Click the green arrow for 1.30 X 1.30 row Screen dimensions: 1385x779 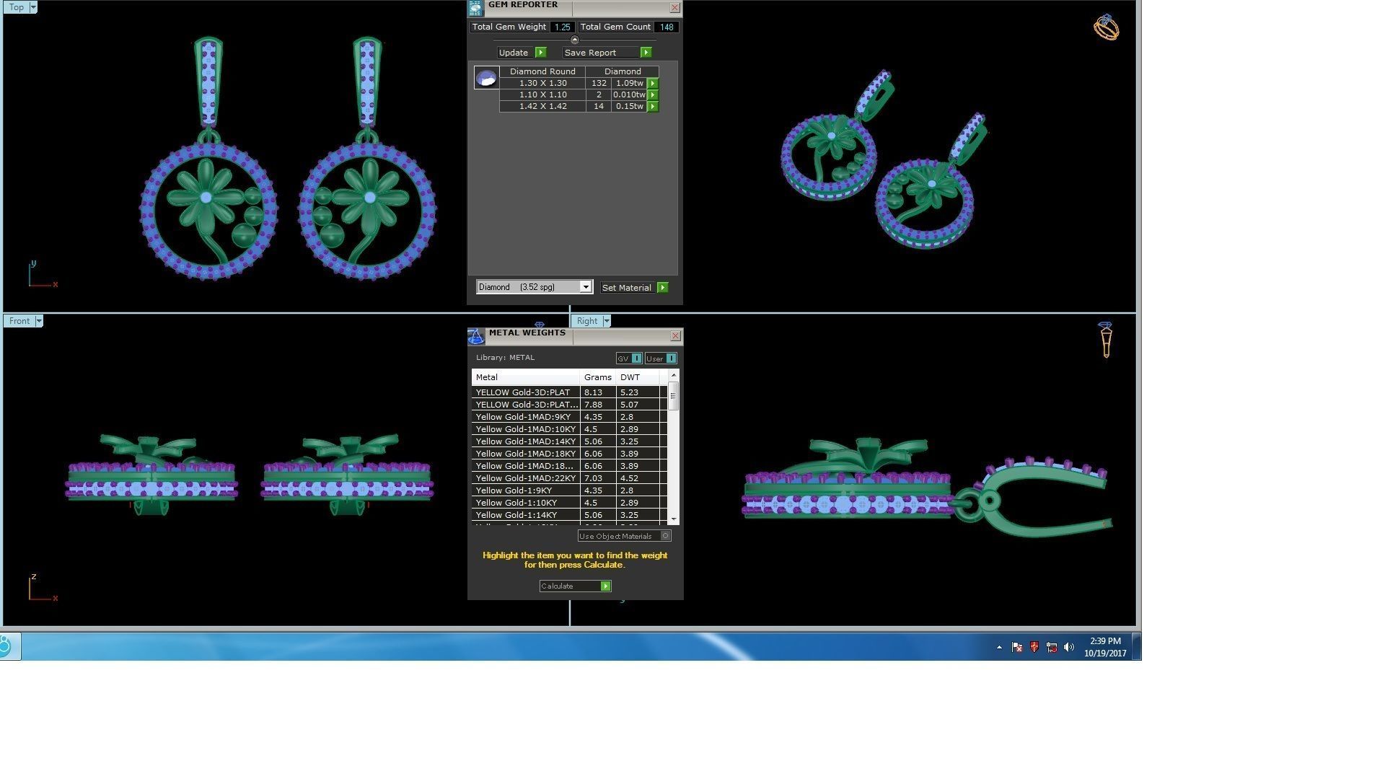click(x=653, y=84)
